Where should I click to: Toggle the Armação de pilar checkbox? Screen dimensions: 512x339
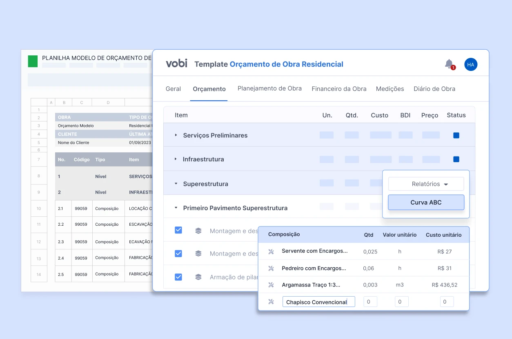pos(178,277)
